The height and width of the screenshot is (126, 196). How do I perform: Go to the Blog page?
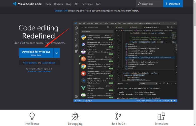pyautogui.click(x=69, y=4)
